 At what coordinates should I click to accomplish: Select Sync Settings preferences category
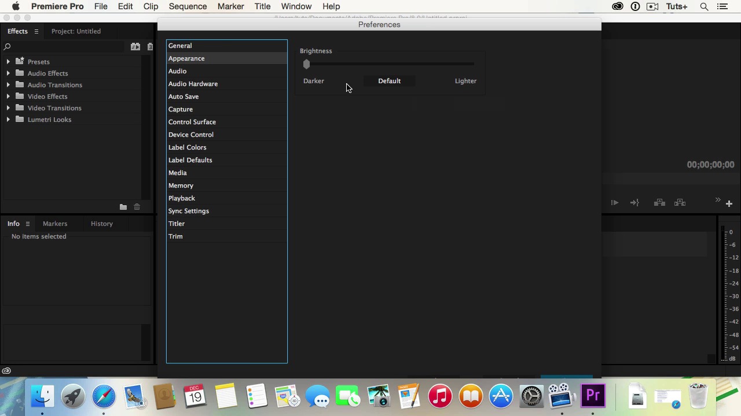(x=226, y=211)
